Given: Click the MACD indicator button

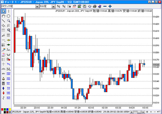Looking at the screenshot, I should coord(9,88).
